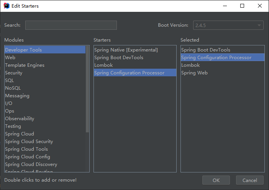Select the Template Engines module

pos(45,65)
